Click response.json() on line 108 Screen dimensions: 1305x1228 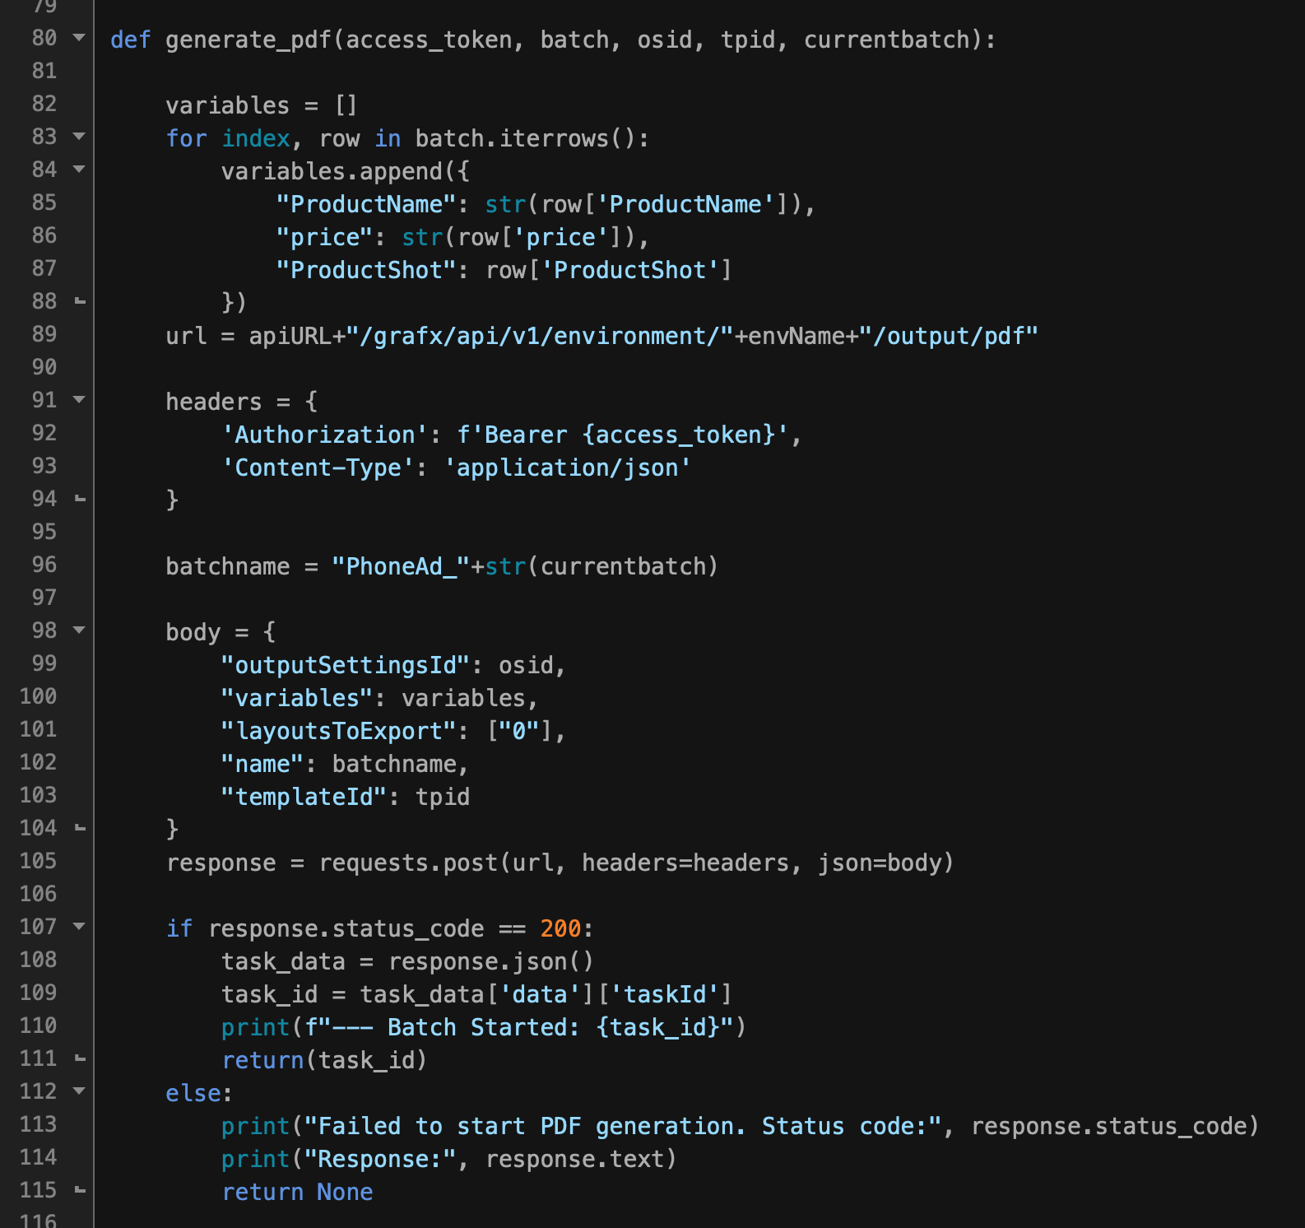(490, 961)
